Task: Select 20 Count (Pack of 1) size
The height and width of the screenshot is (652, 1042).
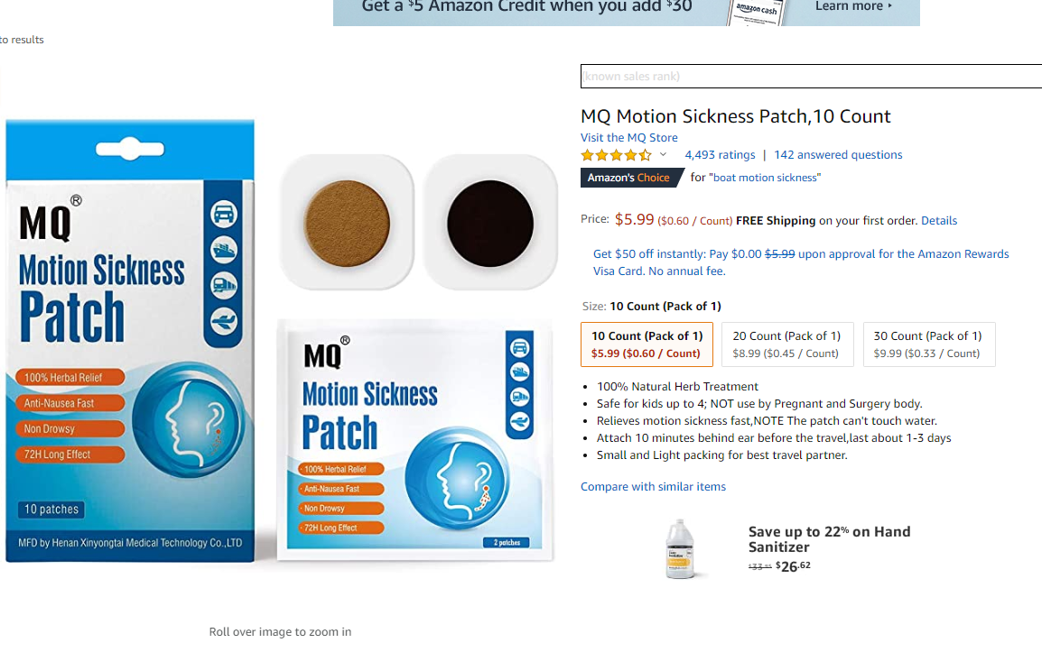Action: tap(786, 344)
